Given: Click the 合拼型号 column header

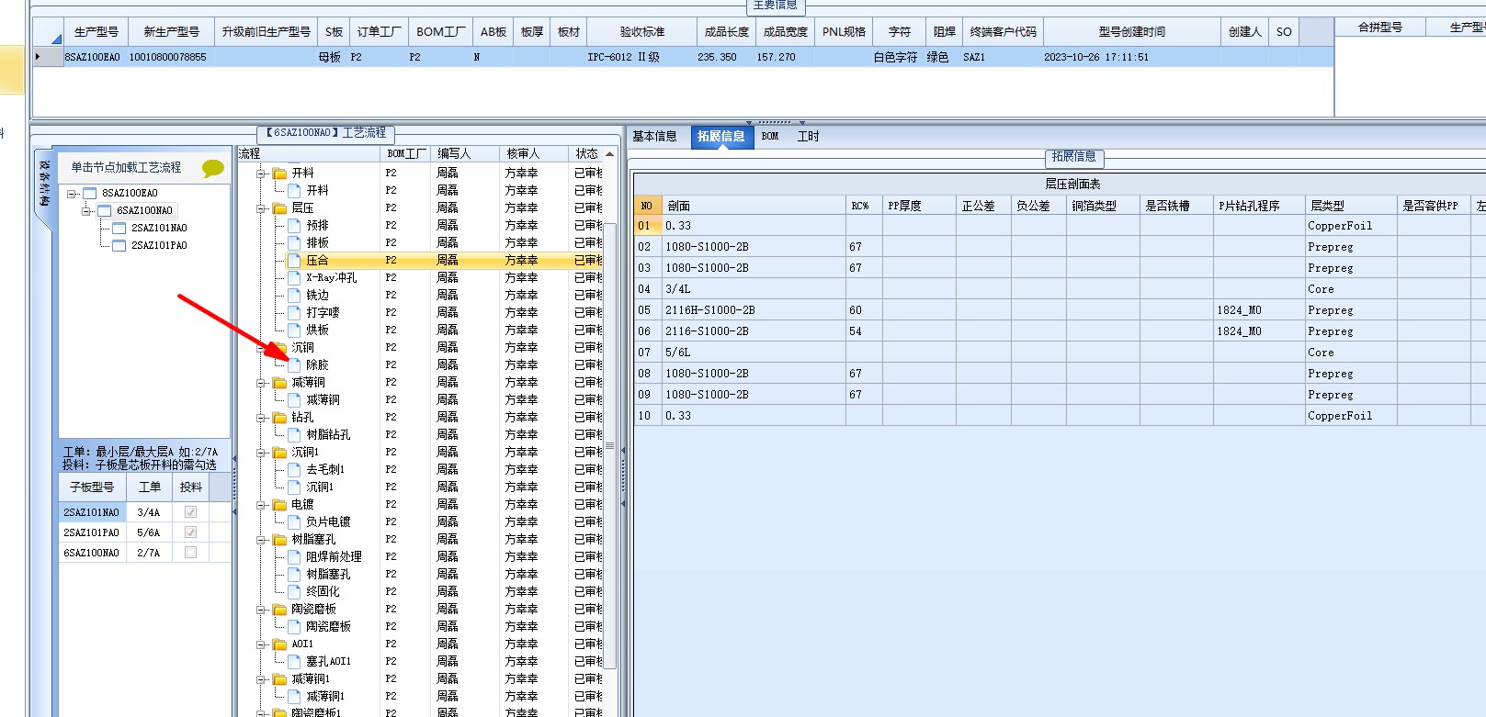Looking at the screenshot, I should point(1380,28).
